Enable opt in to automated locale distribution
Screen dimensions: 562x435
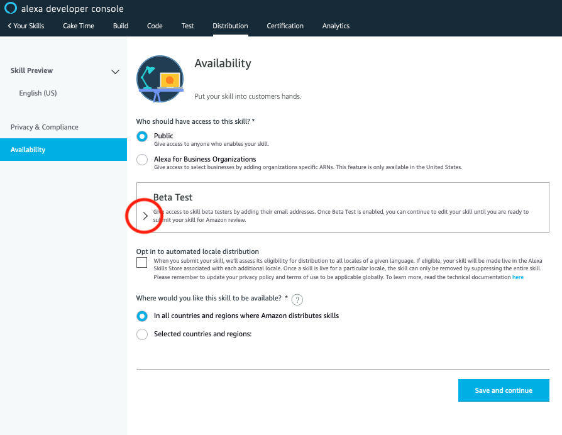(x=141, y=262)
